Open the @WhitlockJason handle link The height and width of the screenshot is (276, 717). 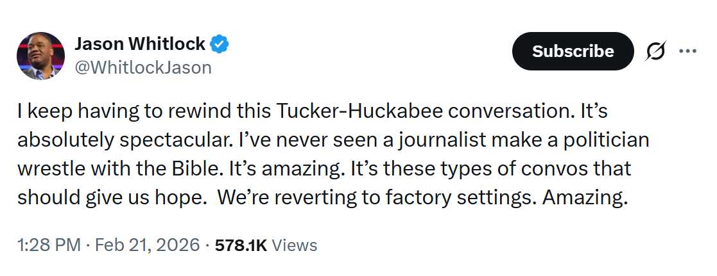coord(143,67)
